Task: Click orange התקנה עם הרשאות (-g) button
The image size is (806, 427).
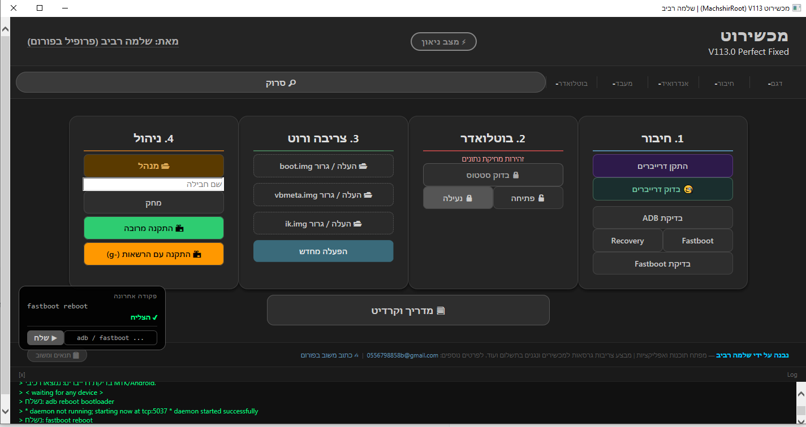Action: pos(153,254)
